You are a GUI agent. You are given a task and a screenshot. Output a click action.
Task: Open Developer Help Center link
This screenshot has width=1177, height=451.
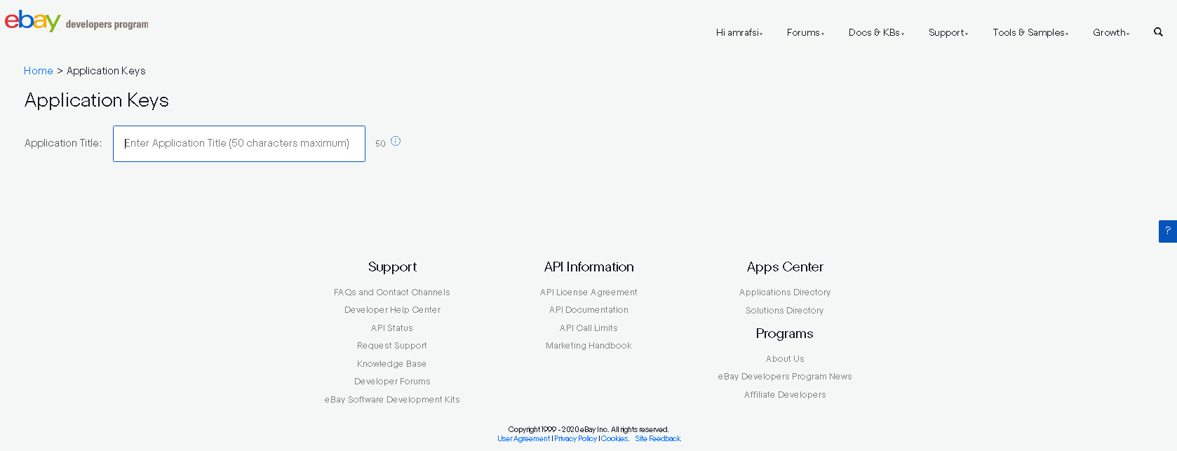pyautogui.click(x=393, y=310)
